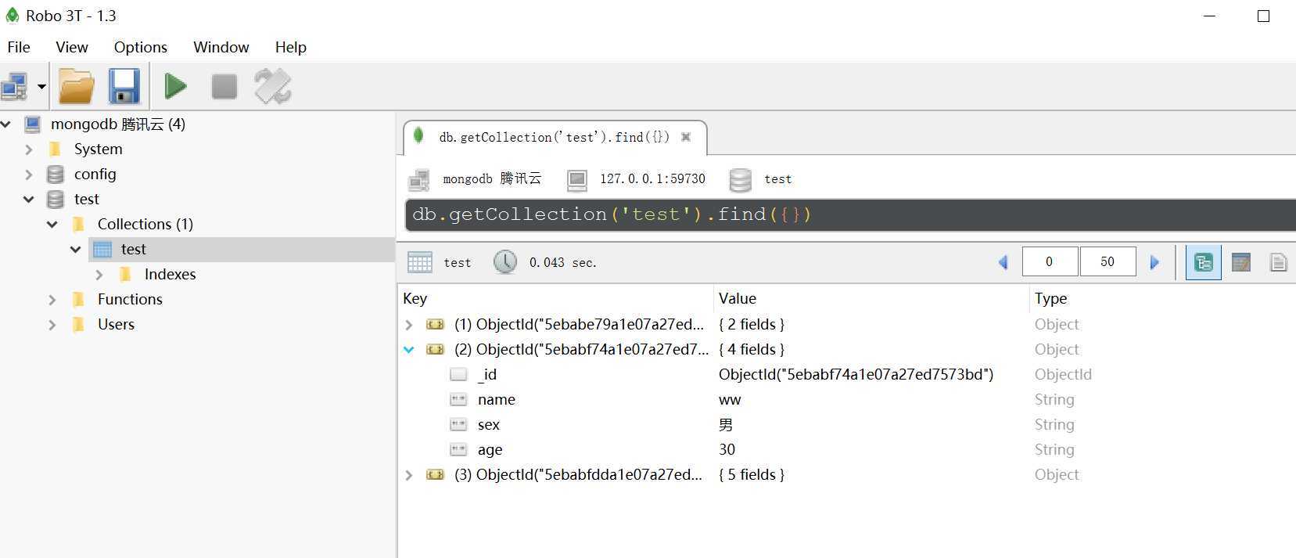Expand document (1) ObjectId row

coord(409,324)
